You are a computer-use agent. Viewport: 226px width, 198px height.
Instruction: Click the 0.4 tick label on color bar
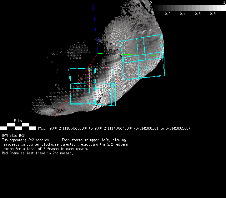183,14
